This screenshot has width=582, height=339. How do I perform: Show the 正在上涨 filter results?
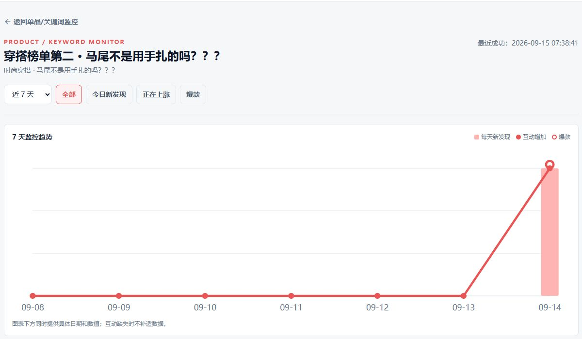156,94
